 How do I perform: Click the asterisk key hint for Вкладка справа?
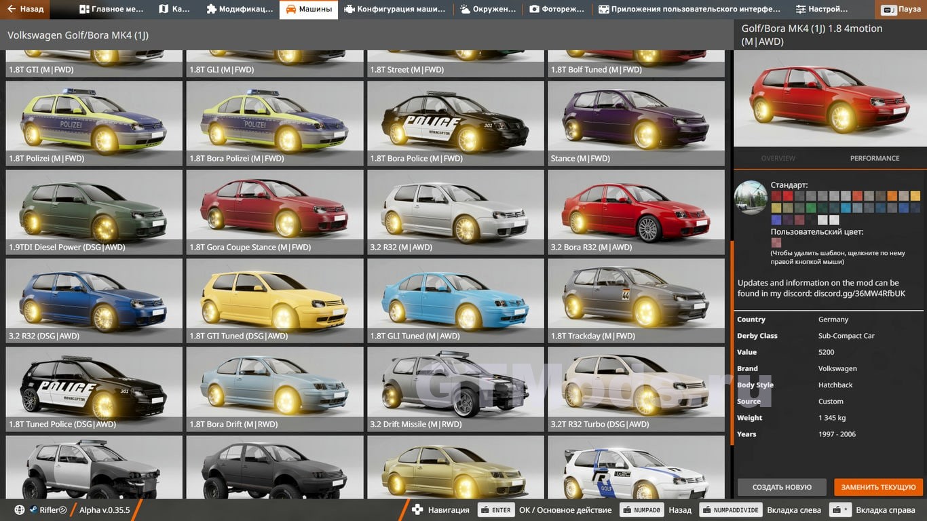point(840,510)
